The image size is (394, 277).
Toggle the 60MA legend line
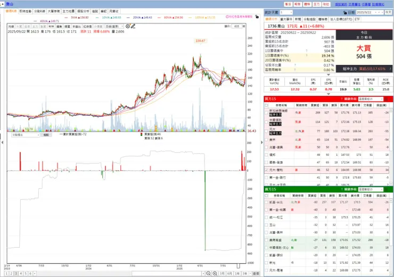170,18
